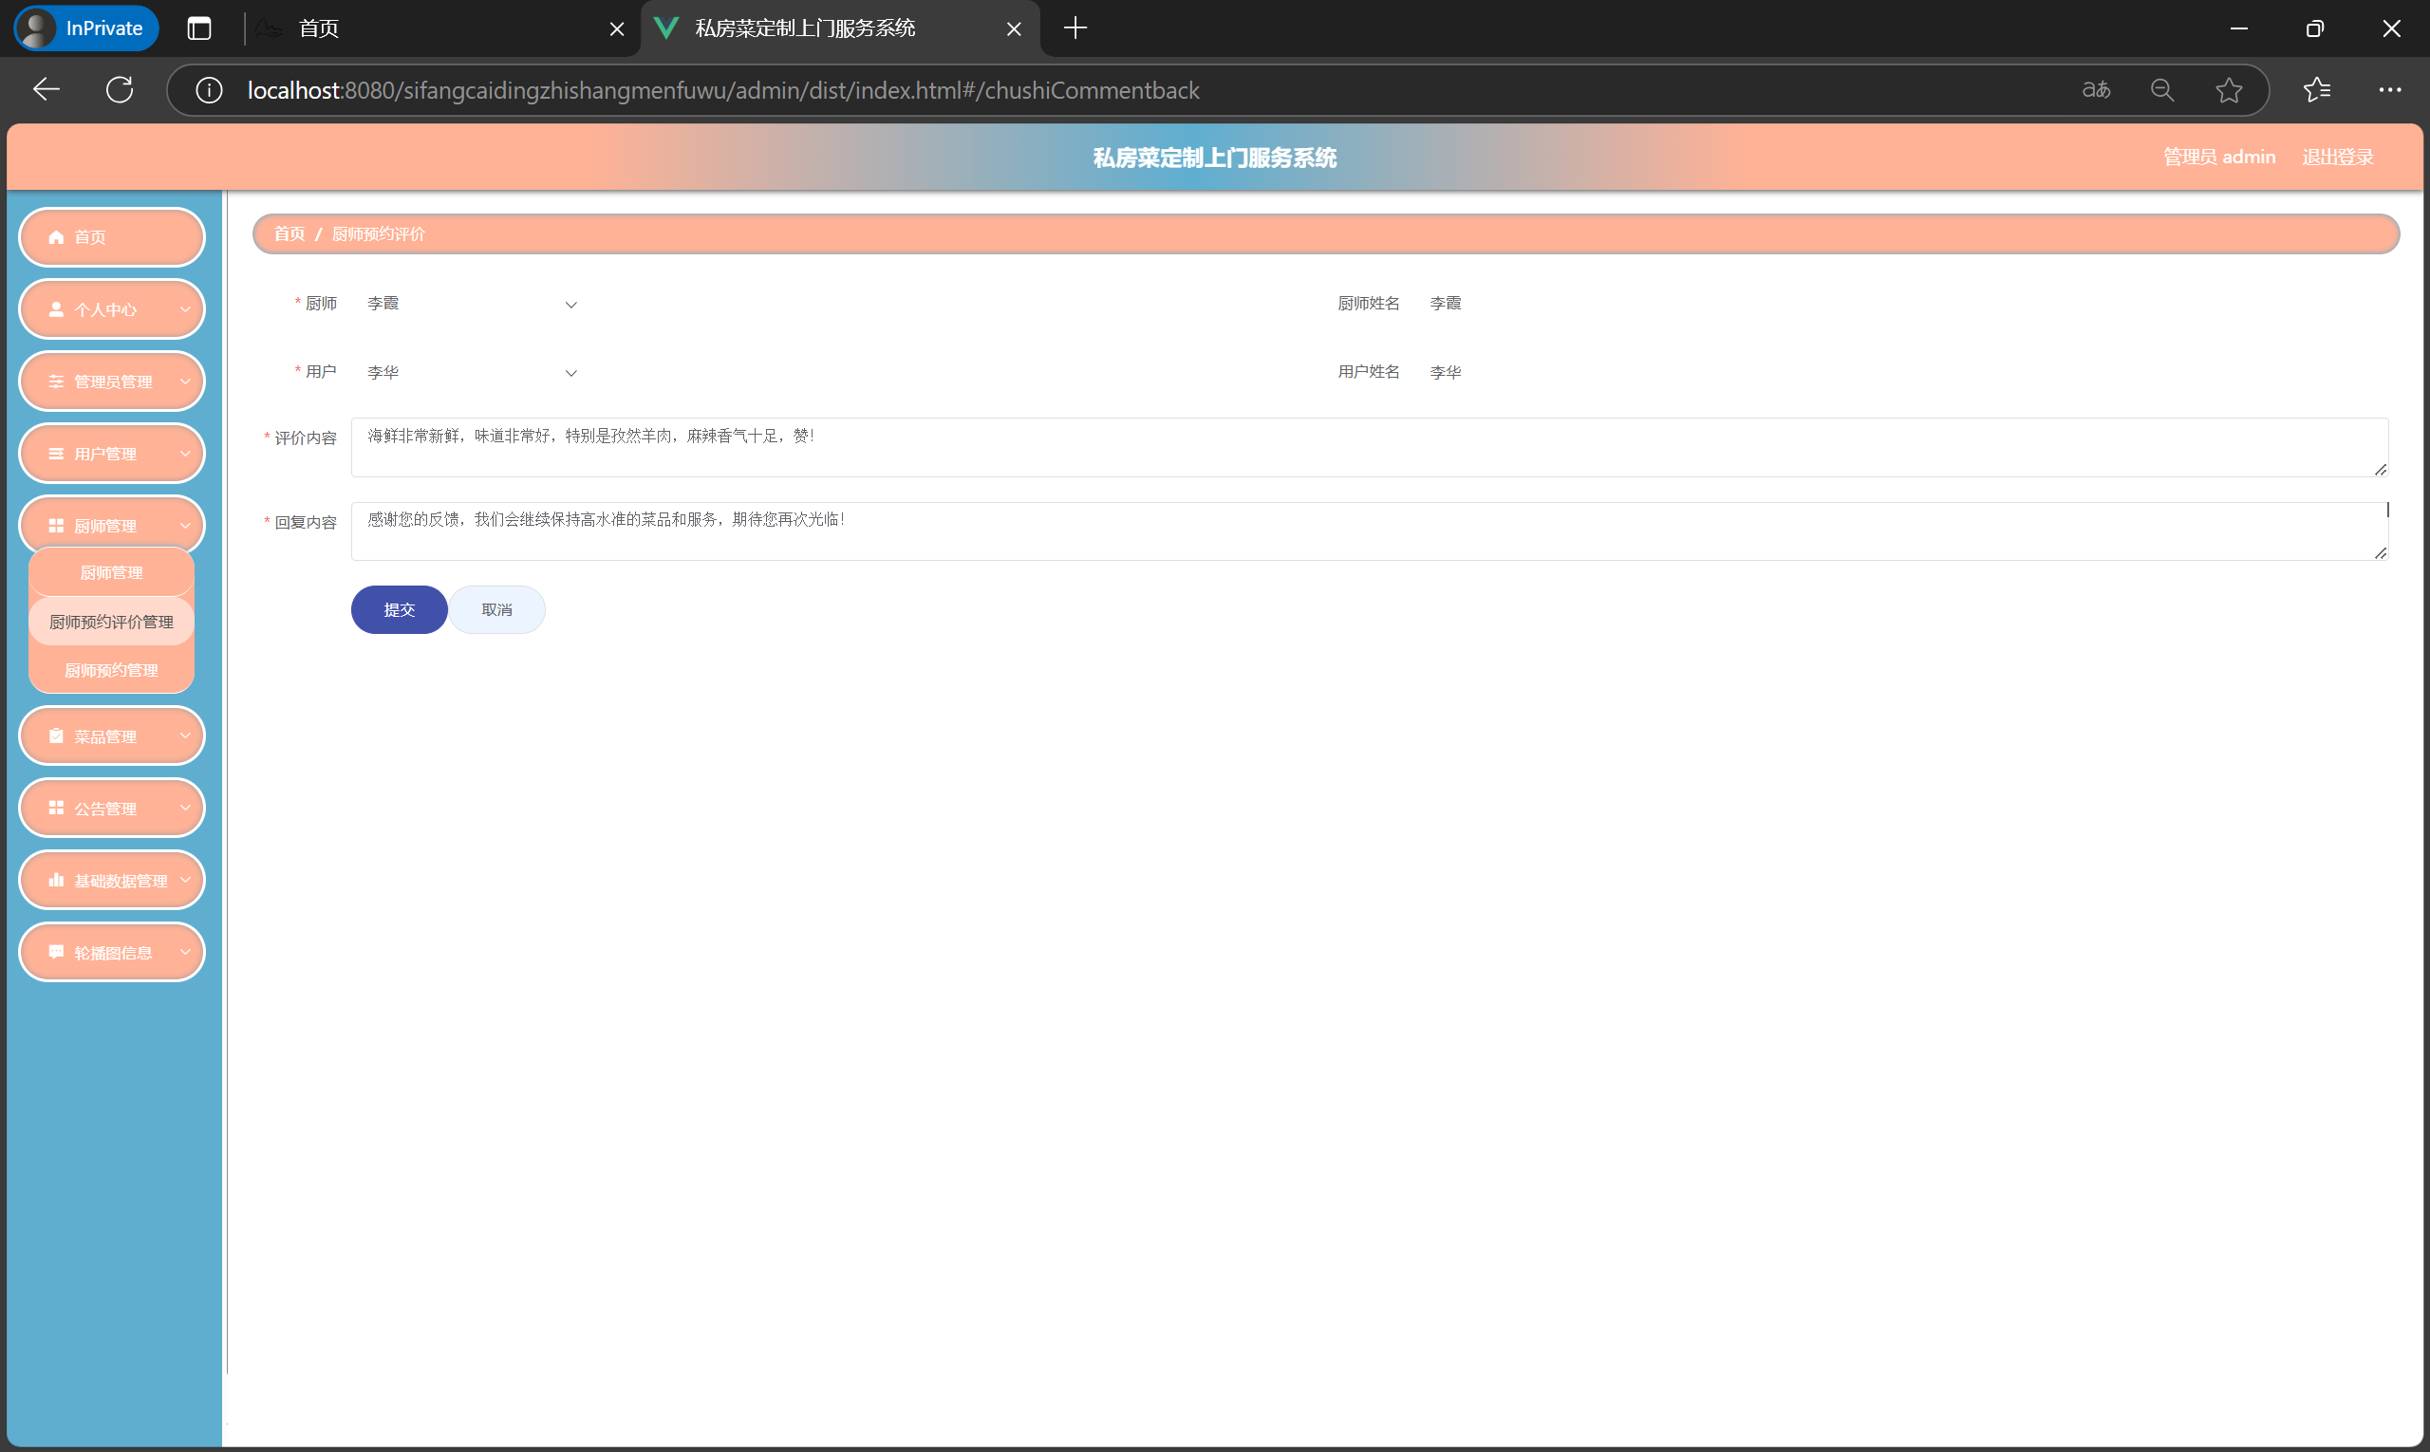
Task: Click the 用户姓名 value 李华
Action: [x=1445, y=372]
